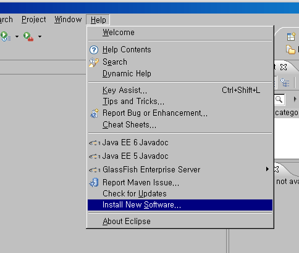The image size is (299, 253).
Task: Open dropdown arrow beside first run icon
Action: [17, 37]
